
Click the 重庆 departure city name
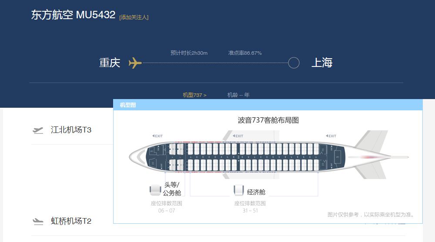click(110, 63)
